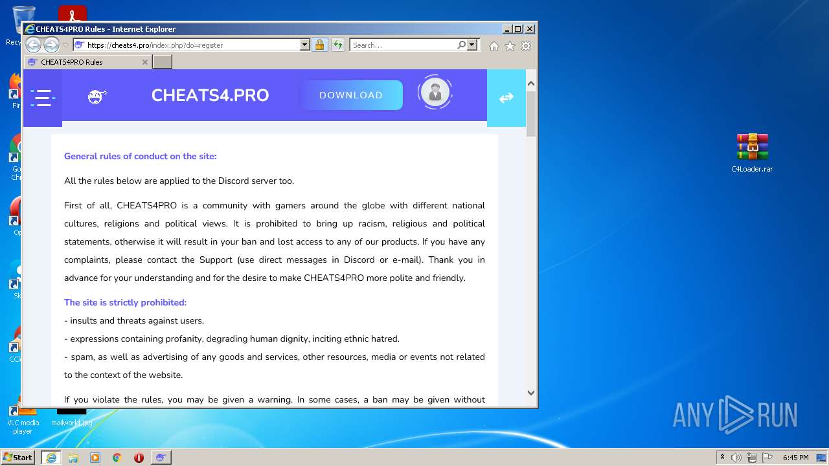Expand the address bar autocomplete dropdown

(305, 45)
